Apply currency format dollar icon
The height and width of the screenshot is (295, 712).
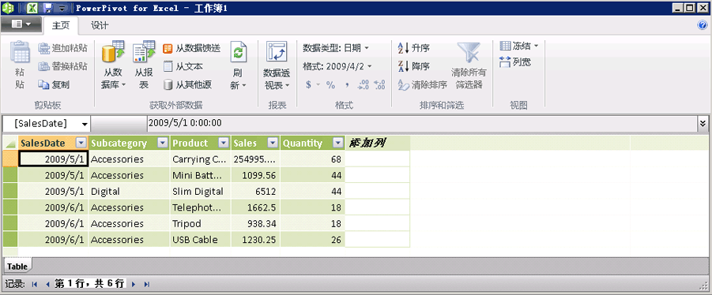coord(308,84)
